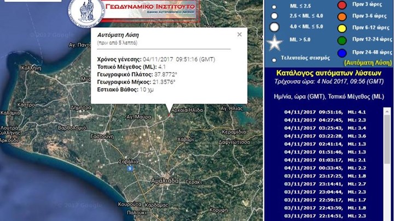This screenshot has height=221, width=394.
Task: Open catalog entry 23:14:41 ML 2.7
Action: tap(325, 184)
